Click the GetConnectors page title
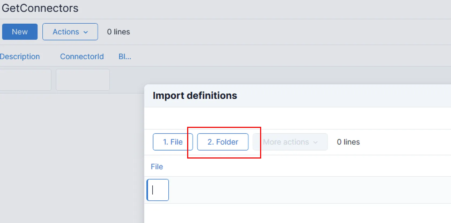 click(40, 8)
